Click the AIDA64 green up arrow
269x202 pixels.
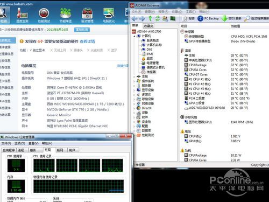click(x=150, y=18)
